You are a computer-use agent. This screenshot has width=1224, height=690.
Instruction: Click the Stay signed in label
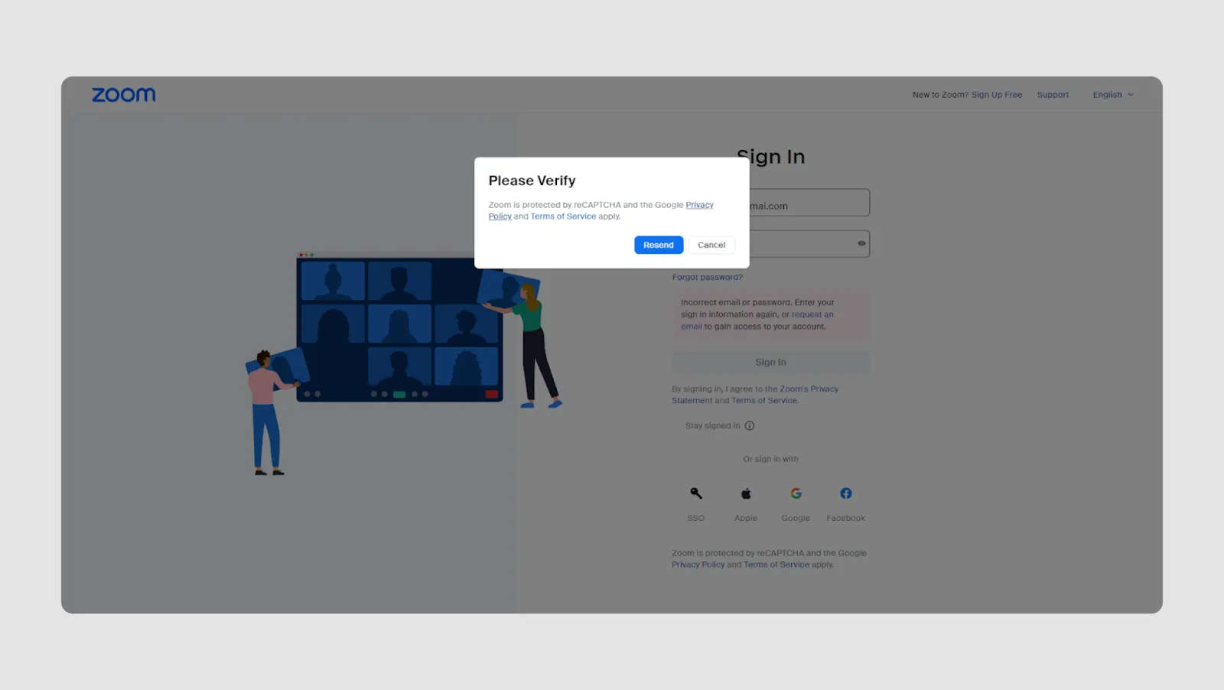[712, 426]
